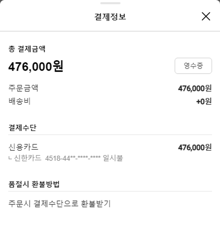Click the +0원 shipping fee value
Viewport: 220px width, 239px height.
coord(204,102)
